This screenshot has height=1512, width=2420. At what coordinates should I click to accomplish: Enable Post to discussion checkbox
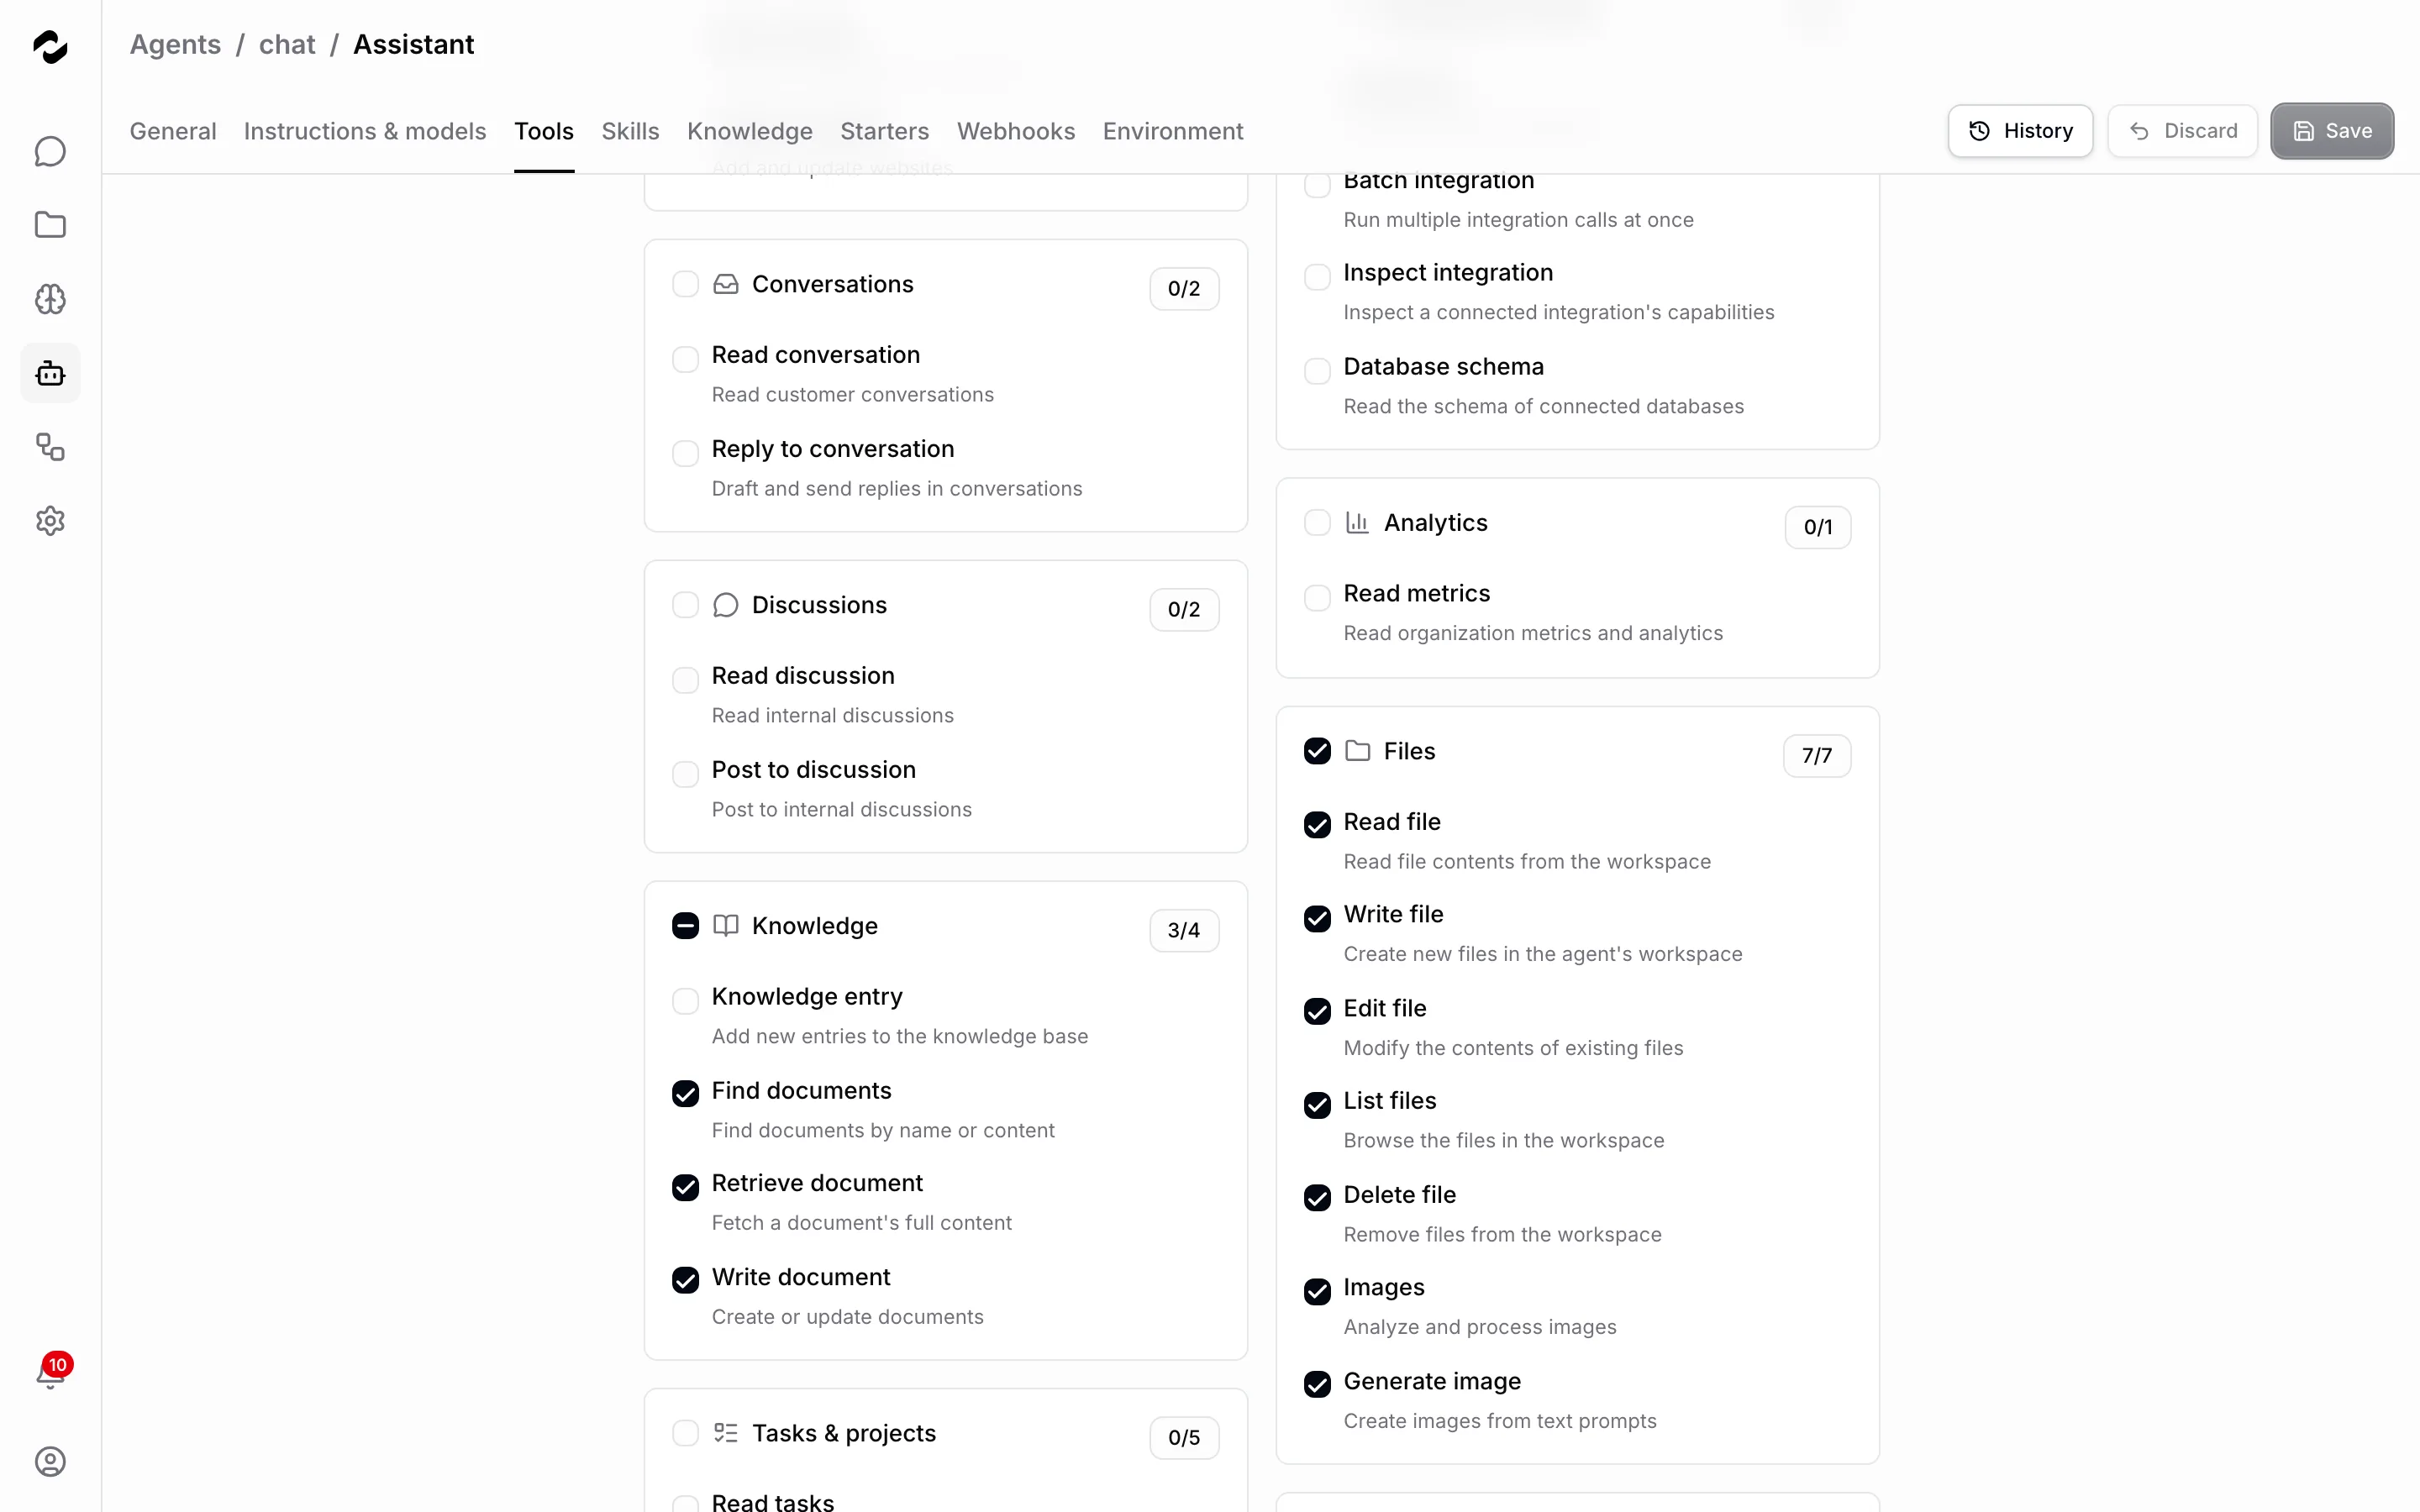pyautogui.click(x=685, y=774)
